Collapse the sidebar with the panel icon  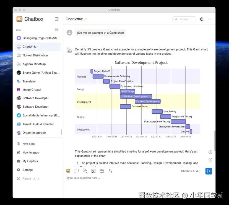tap(56, 19)
